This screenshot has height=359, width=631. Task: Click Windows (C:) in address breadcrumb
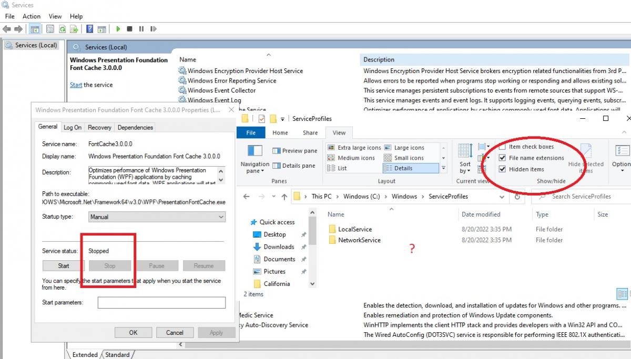[361, 196]
